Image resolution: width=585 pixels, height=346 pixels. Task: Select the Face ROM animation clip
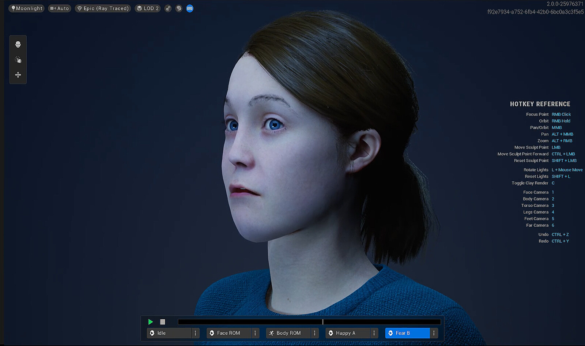click(229, 333)
